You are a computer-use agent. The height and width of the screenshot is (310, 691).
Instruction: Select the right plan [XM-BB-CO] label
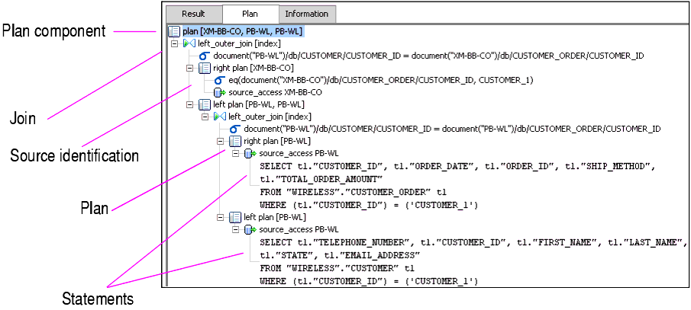point(253,68)
